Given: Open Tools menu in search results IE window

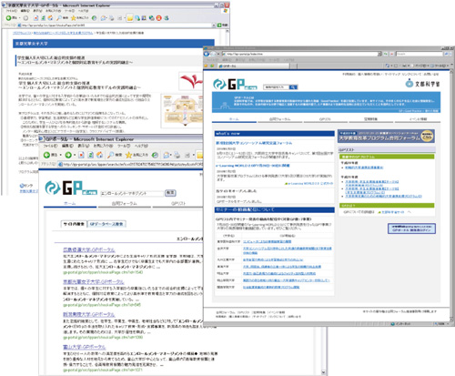Looking at the screenshot, I should (x=124, y=146).
